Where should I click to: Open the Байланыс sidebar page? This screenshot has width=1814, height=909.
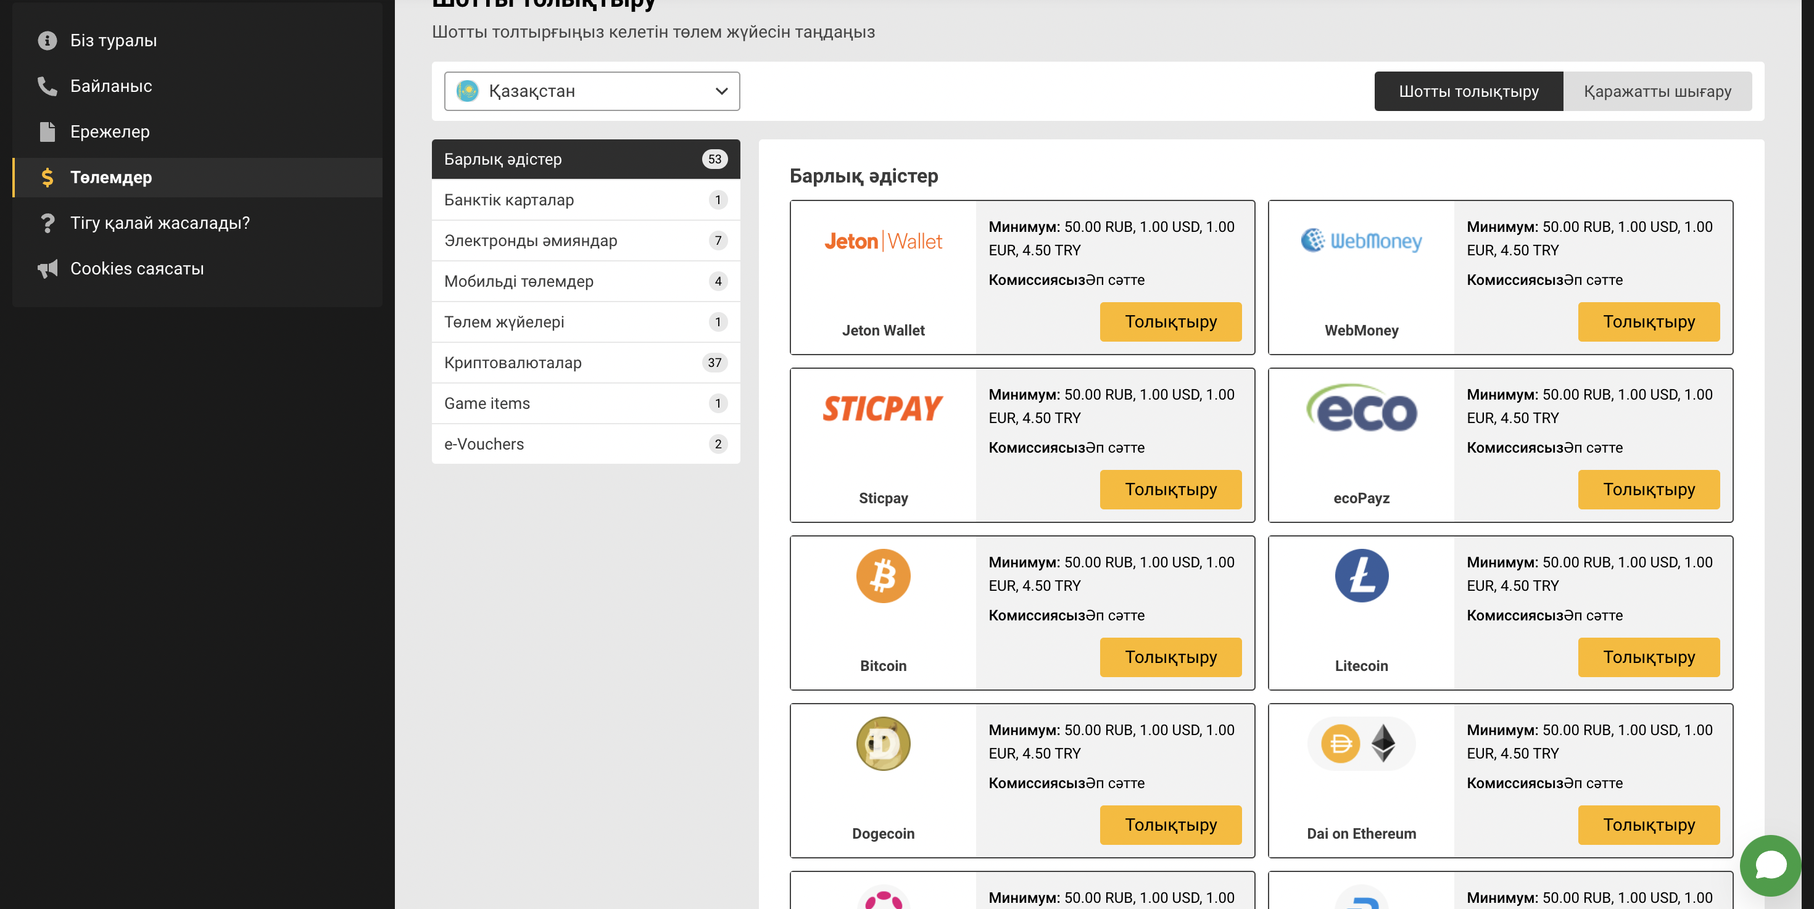(x=197, y=86)
